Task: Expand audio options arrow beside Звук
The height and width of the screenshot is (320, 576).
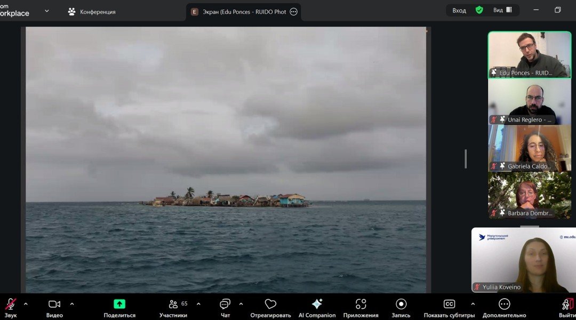Action: point(26,304)
